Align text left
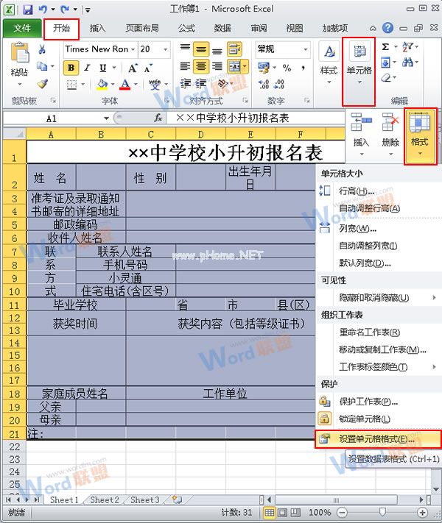Viewport: 442px width, 523px height. click(185, 66)
